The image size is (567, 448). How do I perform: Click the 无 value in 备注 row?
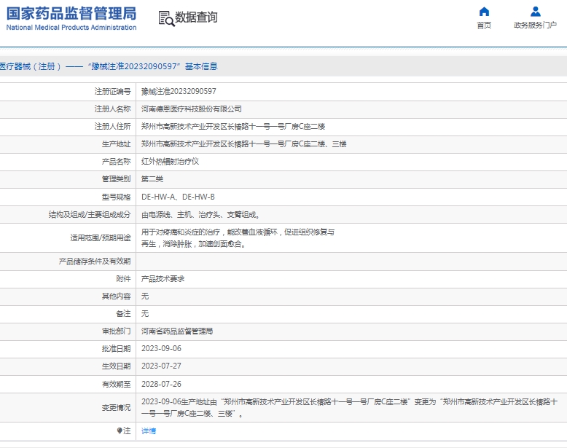pos(144,313)
